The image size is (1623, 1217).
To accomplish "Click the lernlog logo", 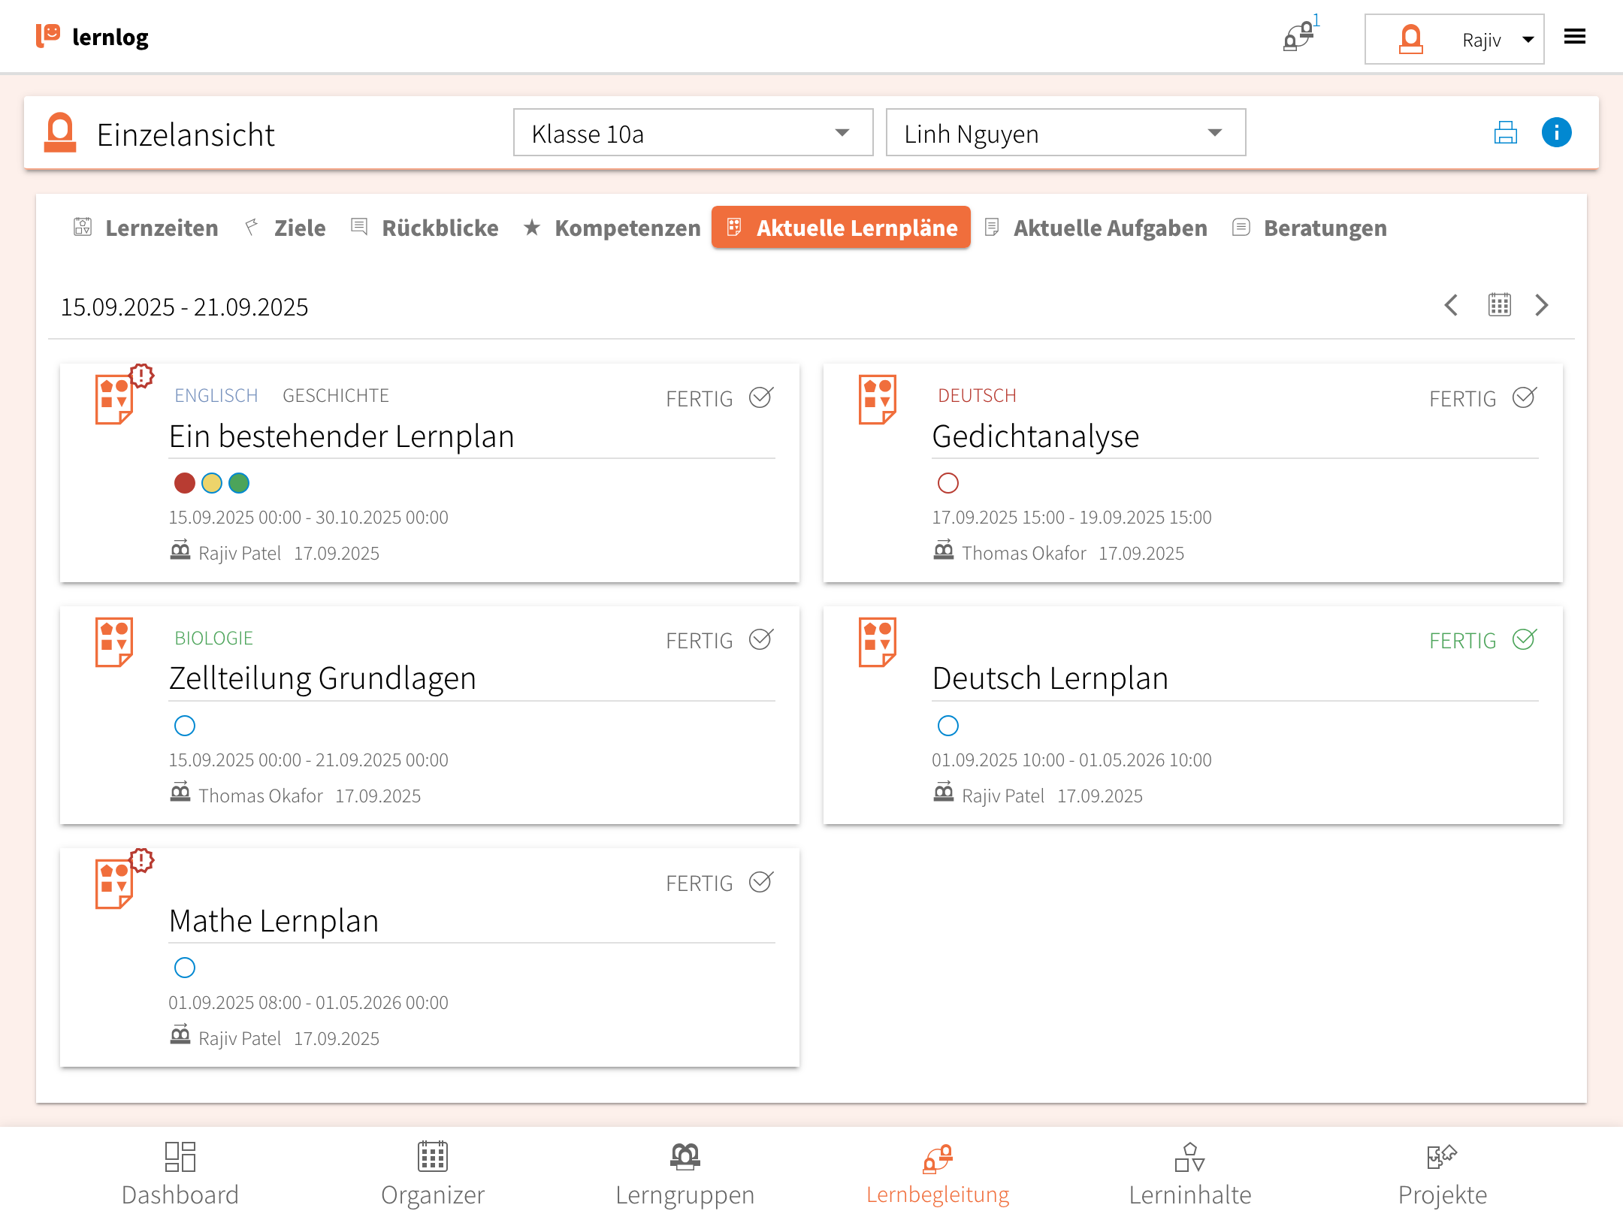I will pos(92,37).
